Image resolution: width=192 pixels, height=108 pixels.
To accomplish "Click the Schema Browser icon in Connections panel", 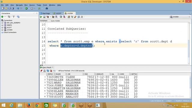I will pyautogui.click(x=18, y=17).
